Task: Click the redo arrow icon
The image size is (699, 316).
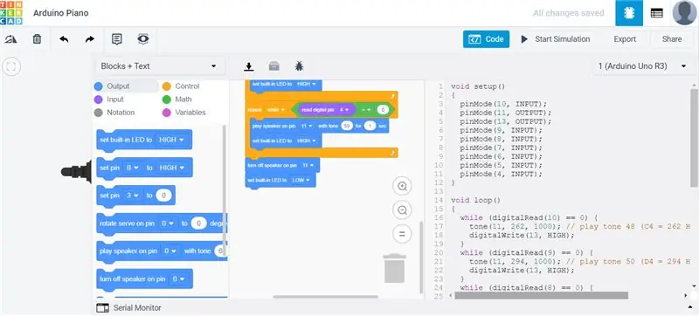Action: pos(90,39)
